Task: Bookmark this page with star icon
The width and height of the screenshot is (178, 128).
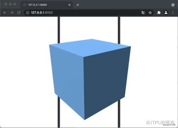Action: click(x=150, y=12)
